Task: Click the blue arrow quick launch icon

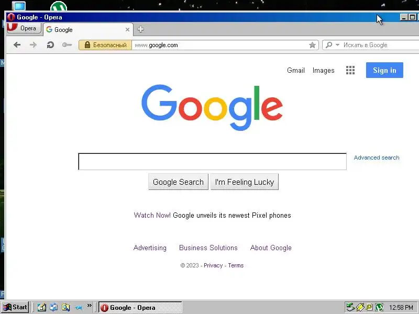Action: tap(78, 308)
